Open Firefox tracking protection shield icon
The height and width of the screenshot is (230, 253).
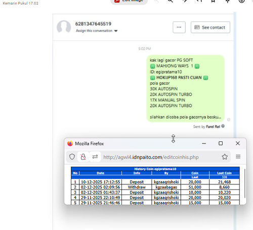[x=72, y=157]
